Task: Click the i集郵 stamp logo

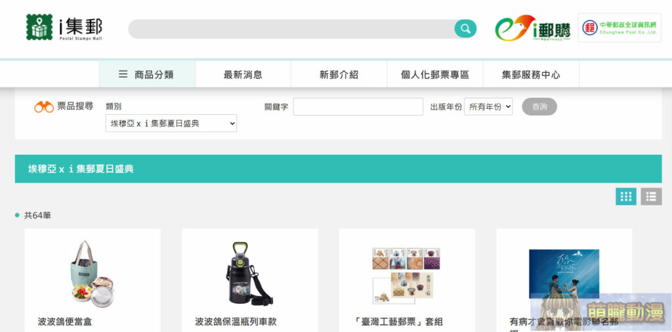Action: (x=64, y=28)
